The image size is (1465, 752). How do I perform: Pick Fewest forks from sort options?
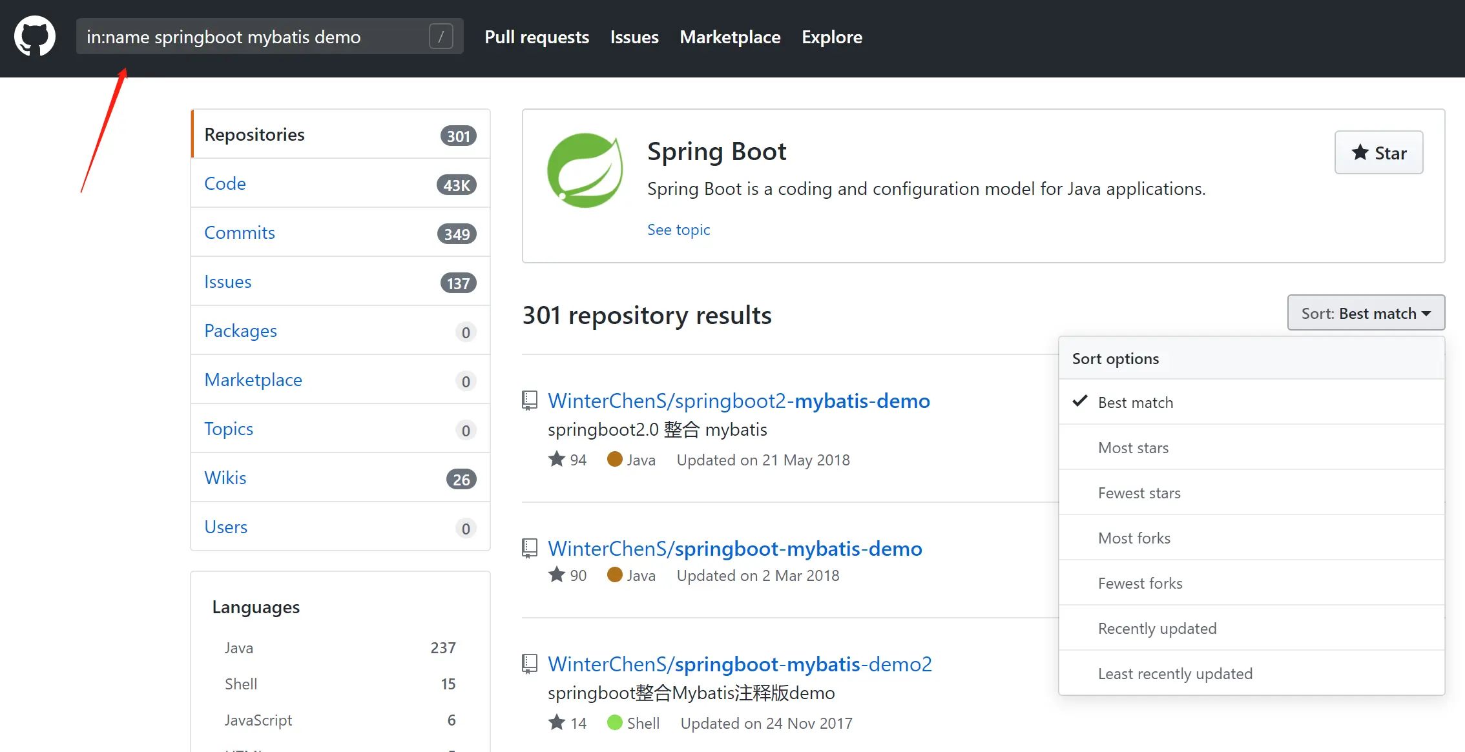coord(1140,584)
